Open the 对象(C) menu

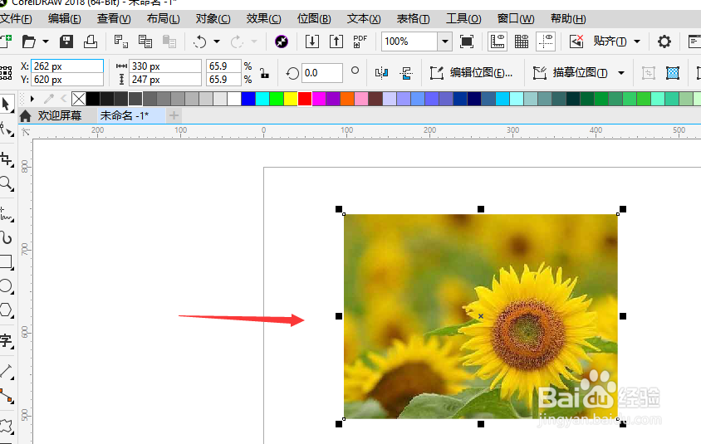click(x=213, y=19)
